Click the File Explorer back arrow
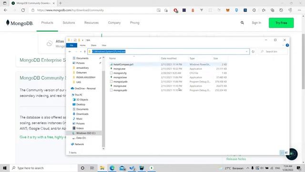305x172 pixels. [70, 52]
